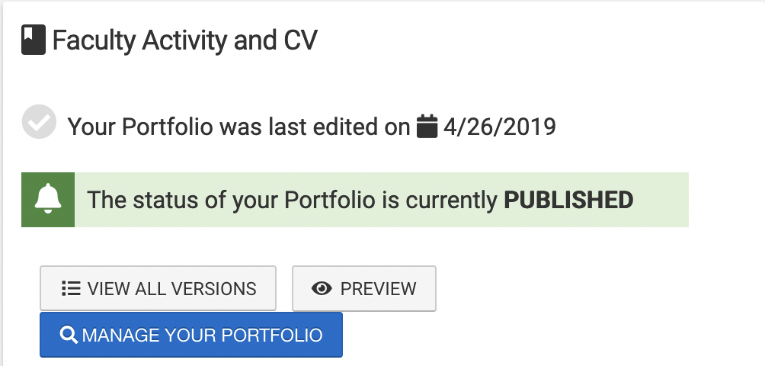Click the 'Your Portfolio was last edited' text
The width and height of the screenshot is (765, 366).
pos(238,126)
